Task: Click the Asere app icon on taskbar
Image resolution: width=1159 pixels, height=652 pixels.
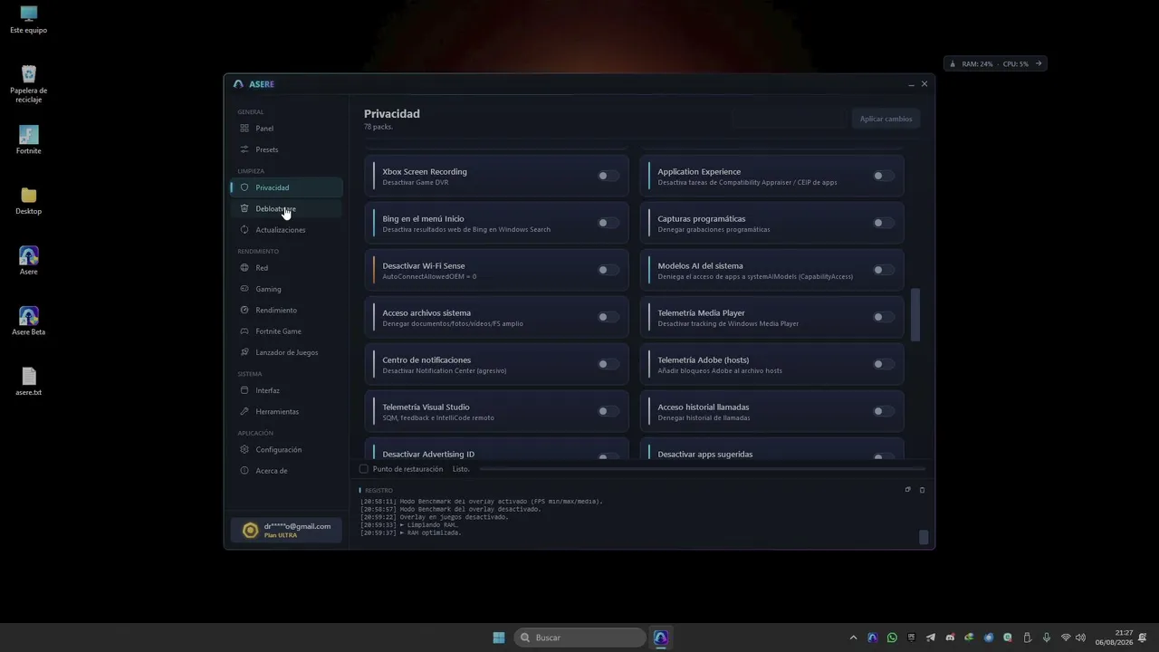Action: tap(661, 638)
